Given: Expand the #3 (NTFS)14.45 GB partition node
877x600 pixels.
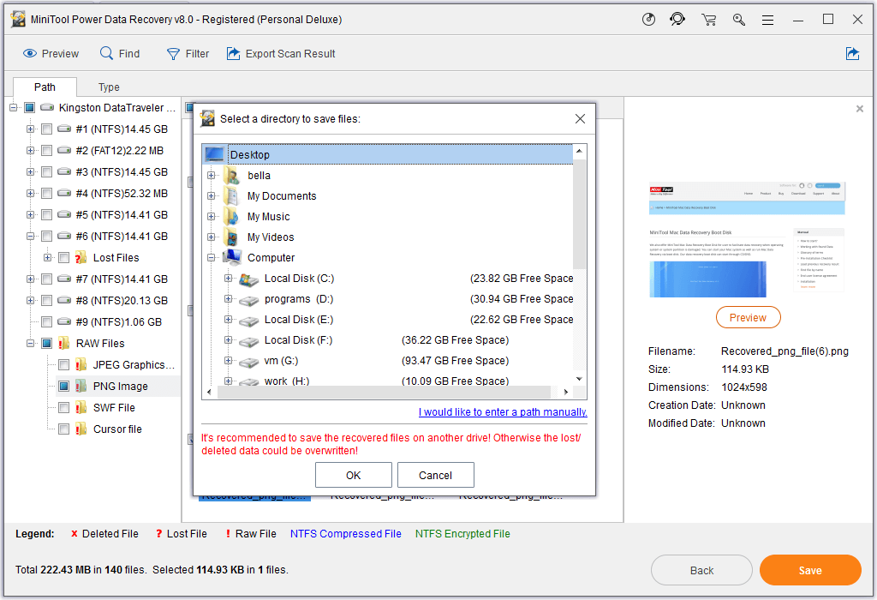Looking at the screenshot, I should 30,171.
